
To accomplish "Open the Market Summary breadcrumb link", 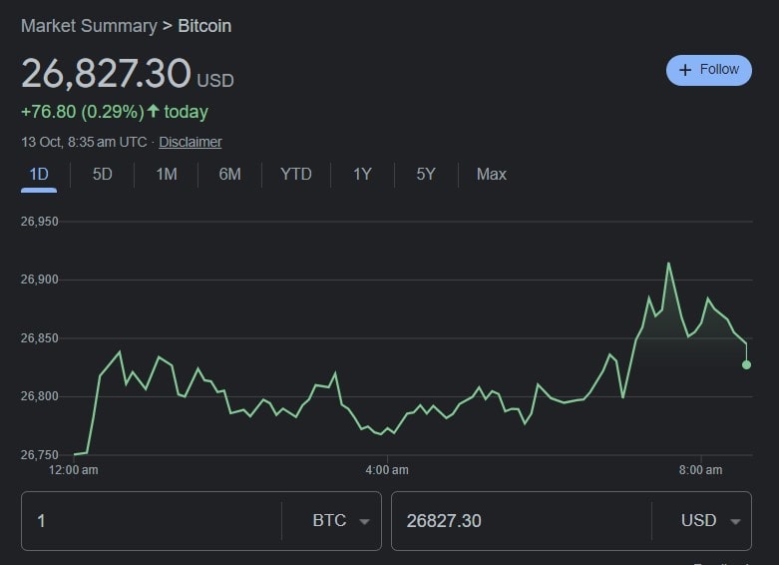I will [89, 26].
